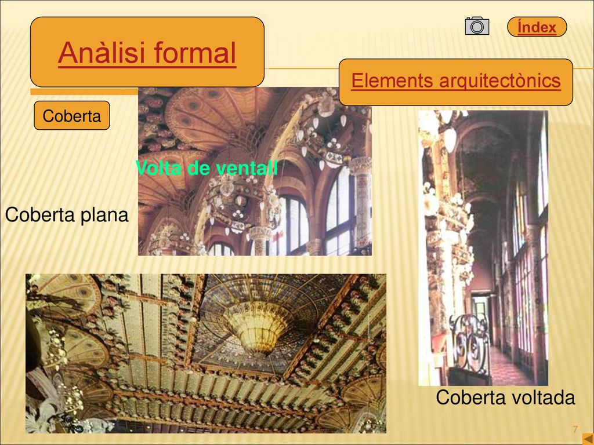This screenshot has width=594, height=445.
Task: Click the Coberta voltada caption
Action: (x=505, y=397)
